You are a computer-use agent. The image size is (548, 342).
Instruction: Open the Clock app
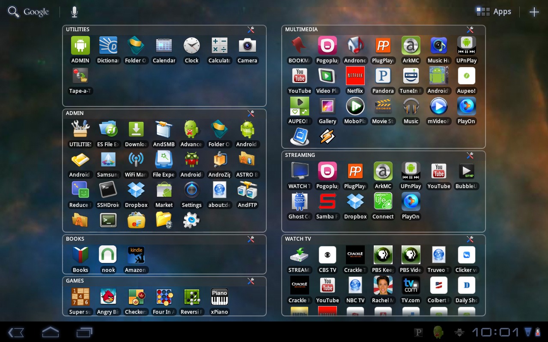[192, 50]
